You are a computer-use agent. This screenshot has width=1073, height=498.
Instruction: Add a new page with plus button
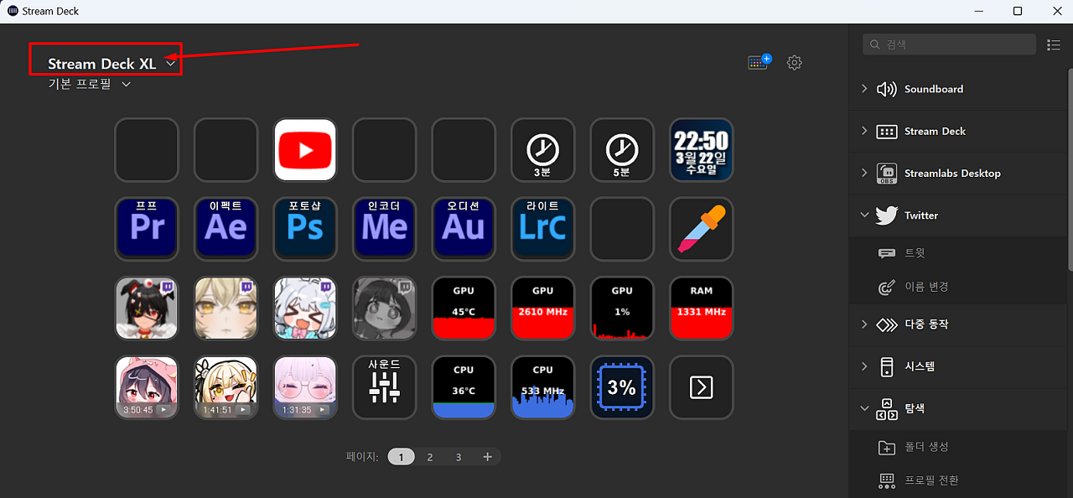(x=487, y=457)
